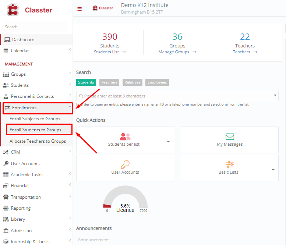This screenshot has width=286, height=245.
Task: Expand the Students sidebar chevron
Action: pos(70,84)
